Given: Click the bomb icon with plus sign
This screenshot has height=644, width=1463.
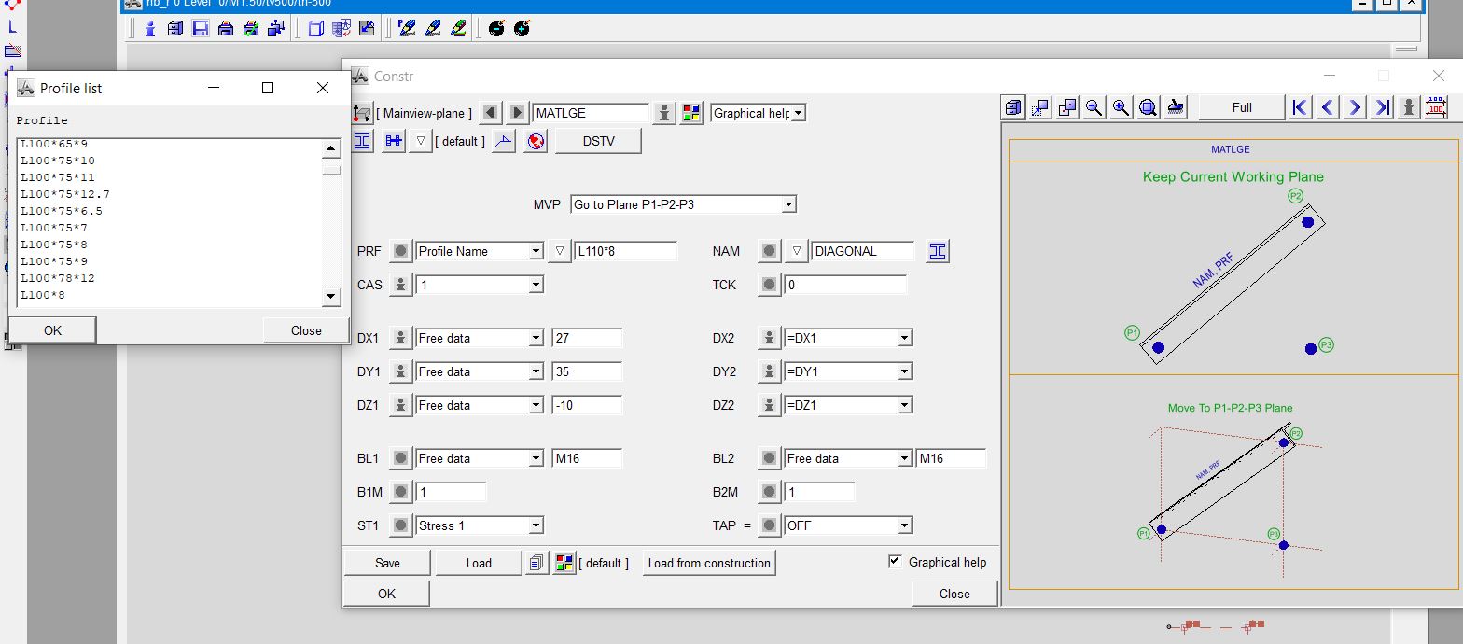Looking at the screenshot, I should coord(522,29).
